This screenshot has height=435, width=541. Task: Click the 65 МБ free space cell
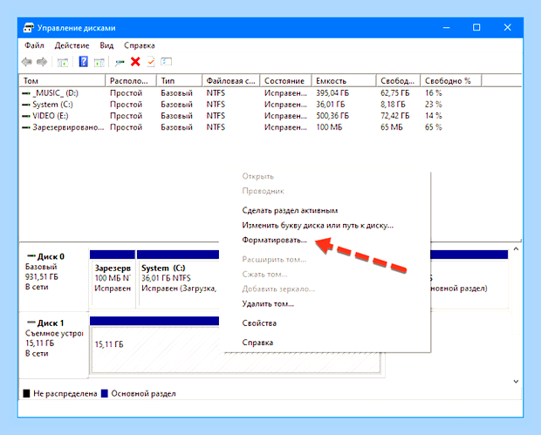click(x=392, y=127)
